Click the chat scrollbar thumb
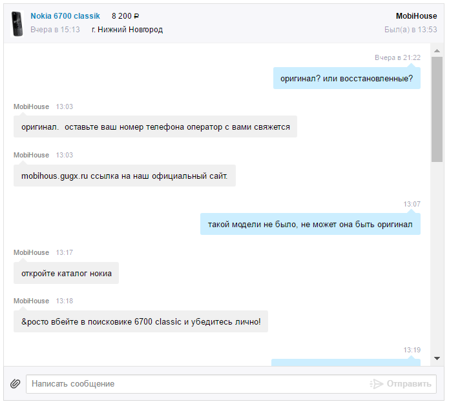This screenshot has height=404, width=449. coord(437,109)
